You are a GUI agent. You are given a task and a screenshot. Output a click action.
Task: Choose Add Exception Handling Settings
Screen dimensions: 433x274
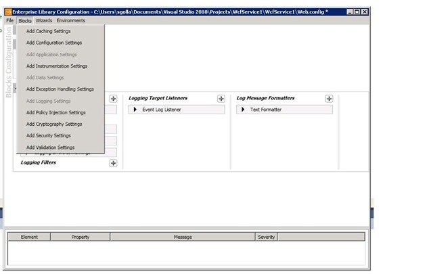pyautogui.click(x=61, y=89)
